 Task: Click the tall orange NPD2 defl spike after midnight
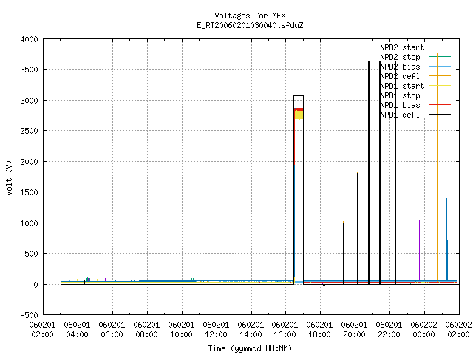tap(437, 168)
